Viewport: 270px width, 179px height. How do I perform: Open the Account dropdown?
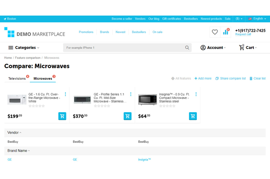[213, 48]
